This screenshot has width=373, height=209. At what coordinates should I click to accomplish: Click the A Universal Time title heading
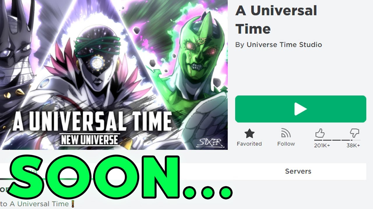coord(276,20)
